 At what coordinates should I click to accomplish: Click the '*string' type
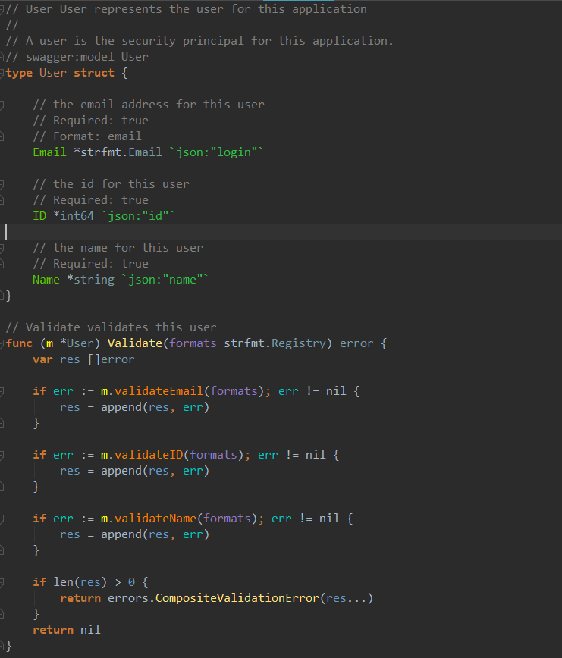(x=91, y=280)
